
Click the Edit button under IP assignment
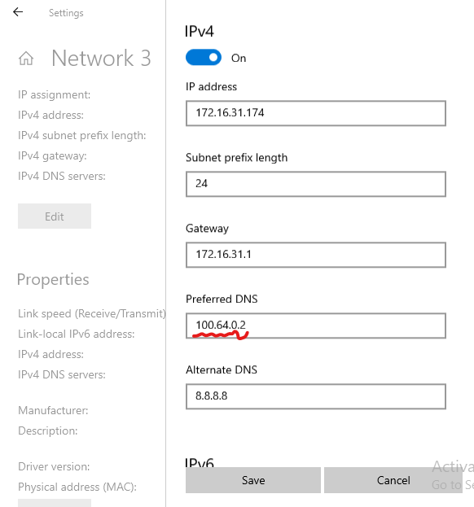[55, 216]
